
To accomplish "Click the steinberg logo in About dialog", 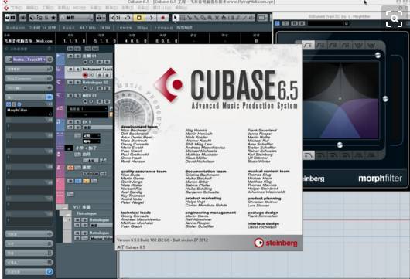I will 275,243.
